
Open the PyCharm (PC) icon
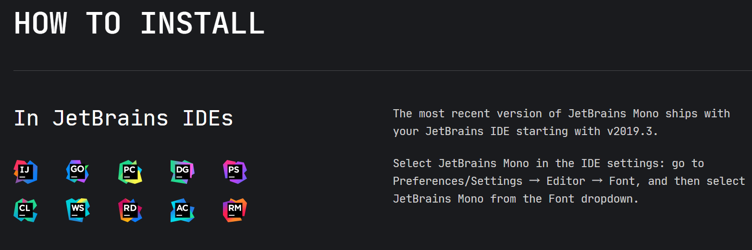(x=130, y=172)
